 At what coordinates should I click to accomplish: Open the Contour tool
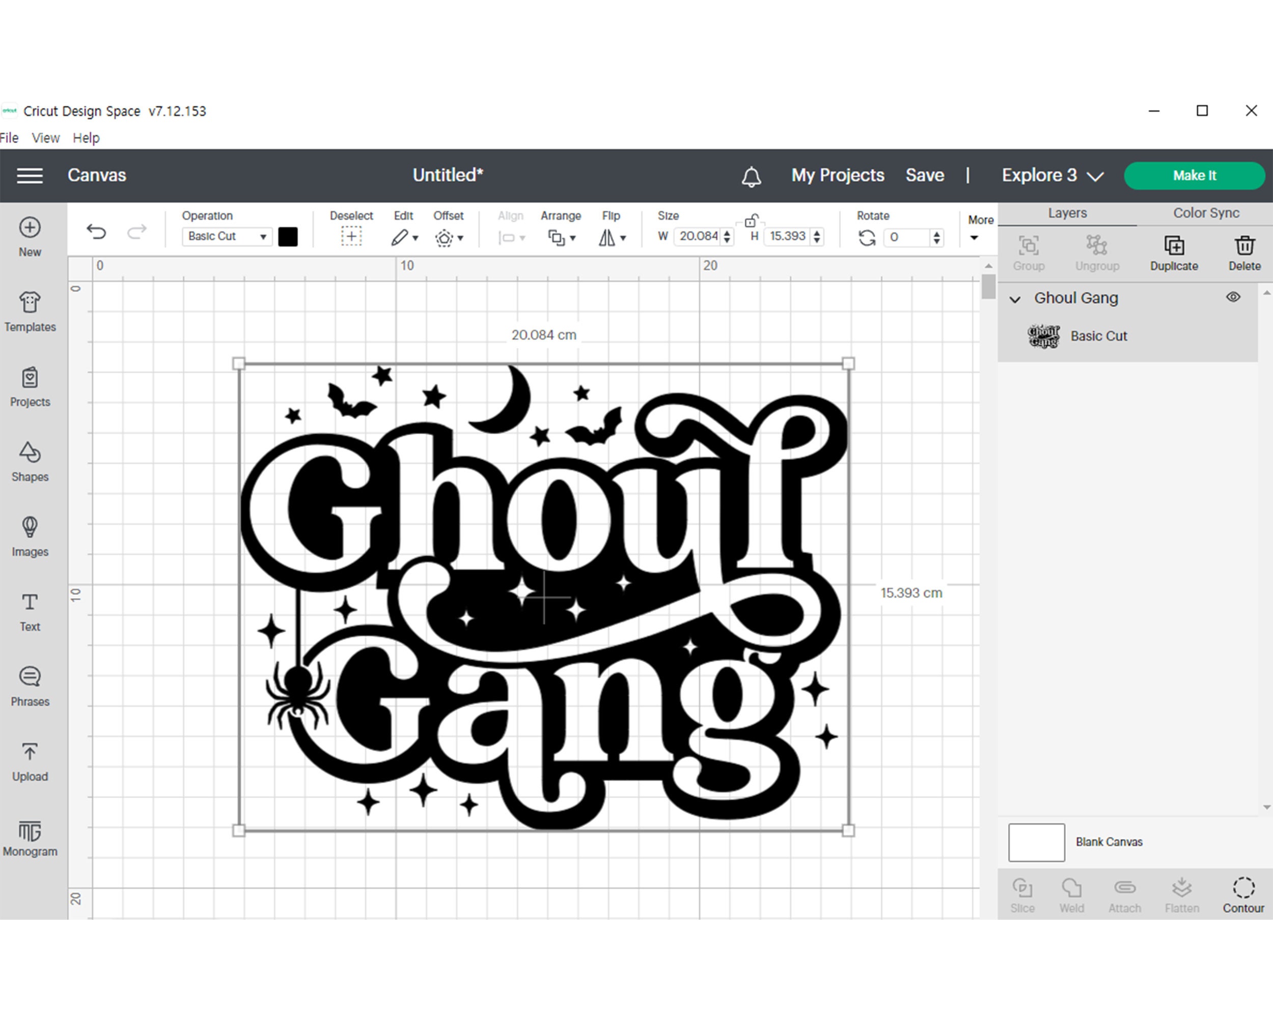point(1243,893)
